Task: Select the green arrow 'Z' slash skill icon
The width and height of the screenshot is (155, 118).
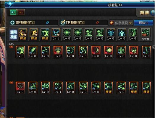Action: [x=121, y=88]
